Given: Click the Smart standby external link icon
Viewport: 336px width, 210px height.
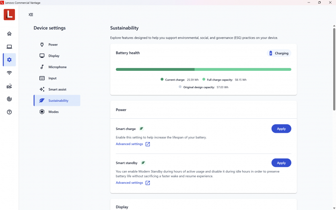Looking at the screenshot, I should click(148, 183).
